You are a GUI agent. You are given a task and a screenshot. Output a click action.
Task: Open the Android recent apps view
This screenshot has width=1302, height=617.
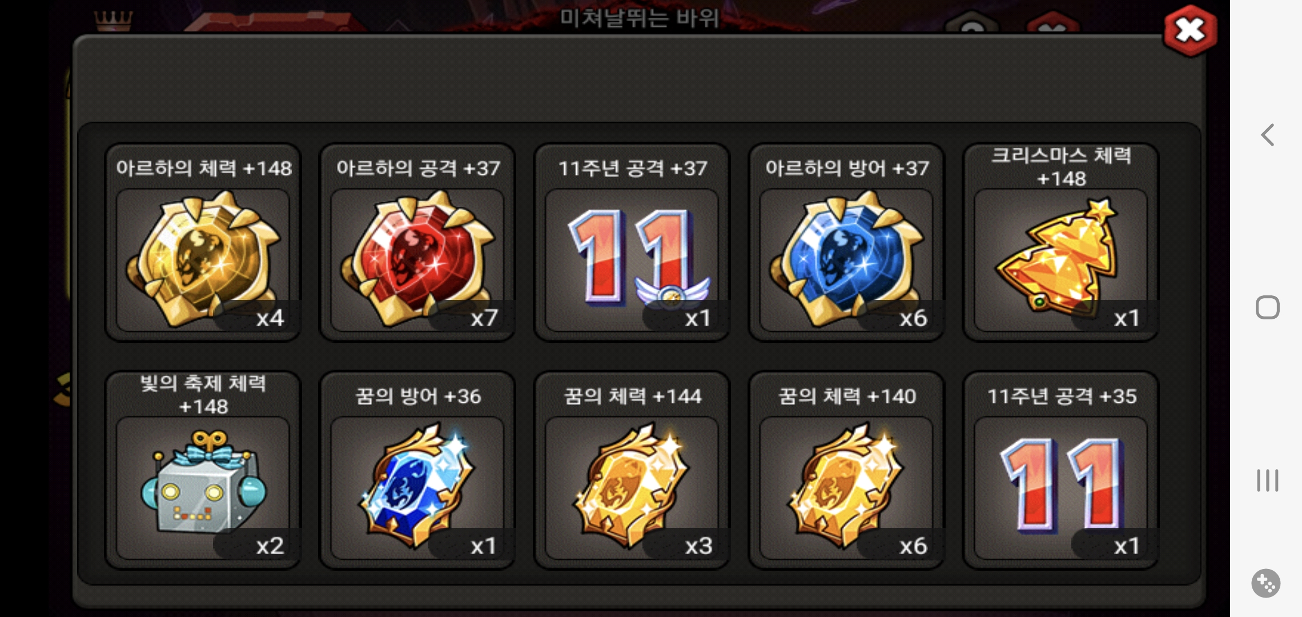(1267, 480)
